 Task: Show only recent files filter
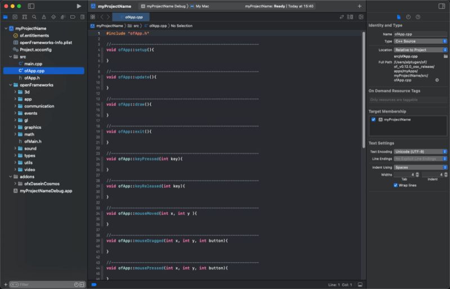(76, 285)
